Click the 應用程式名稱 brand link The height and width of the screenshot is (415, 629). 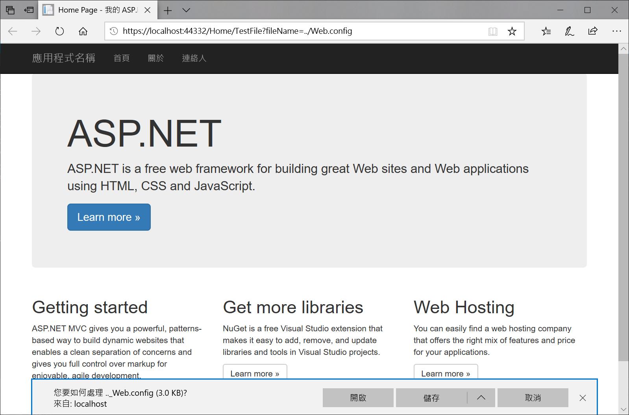tap(64, 58)
